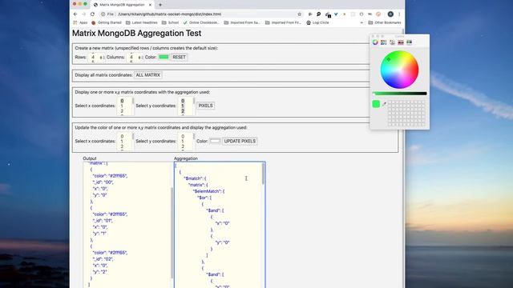Open the Chrome profile avatar
The image size is (513, 288).
coord(390,14)
